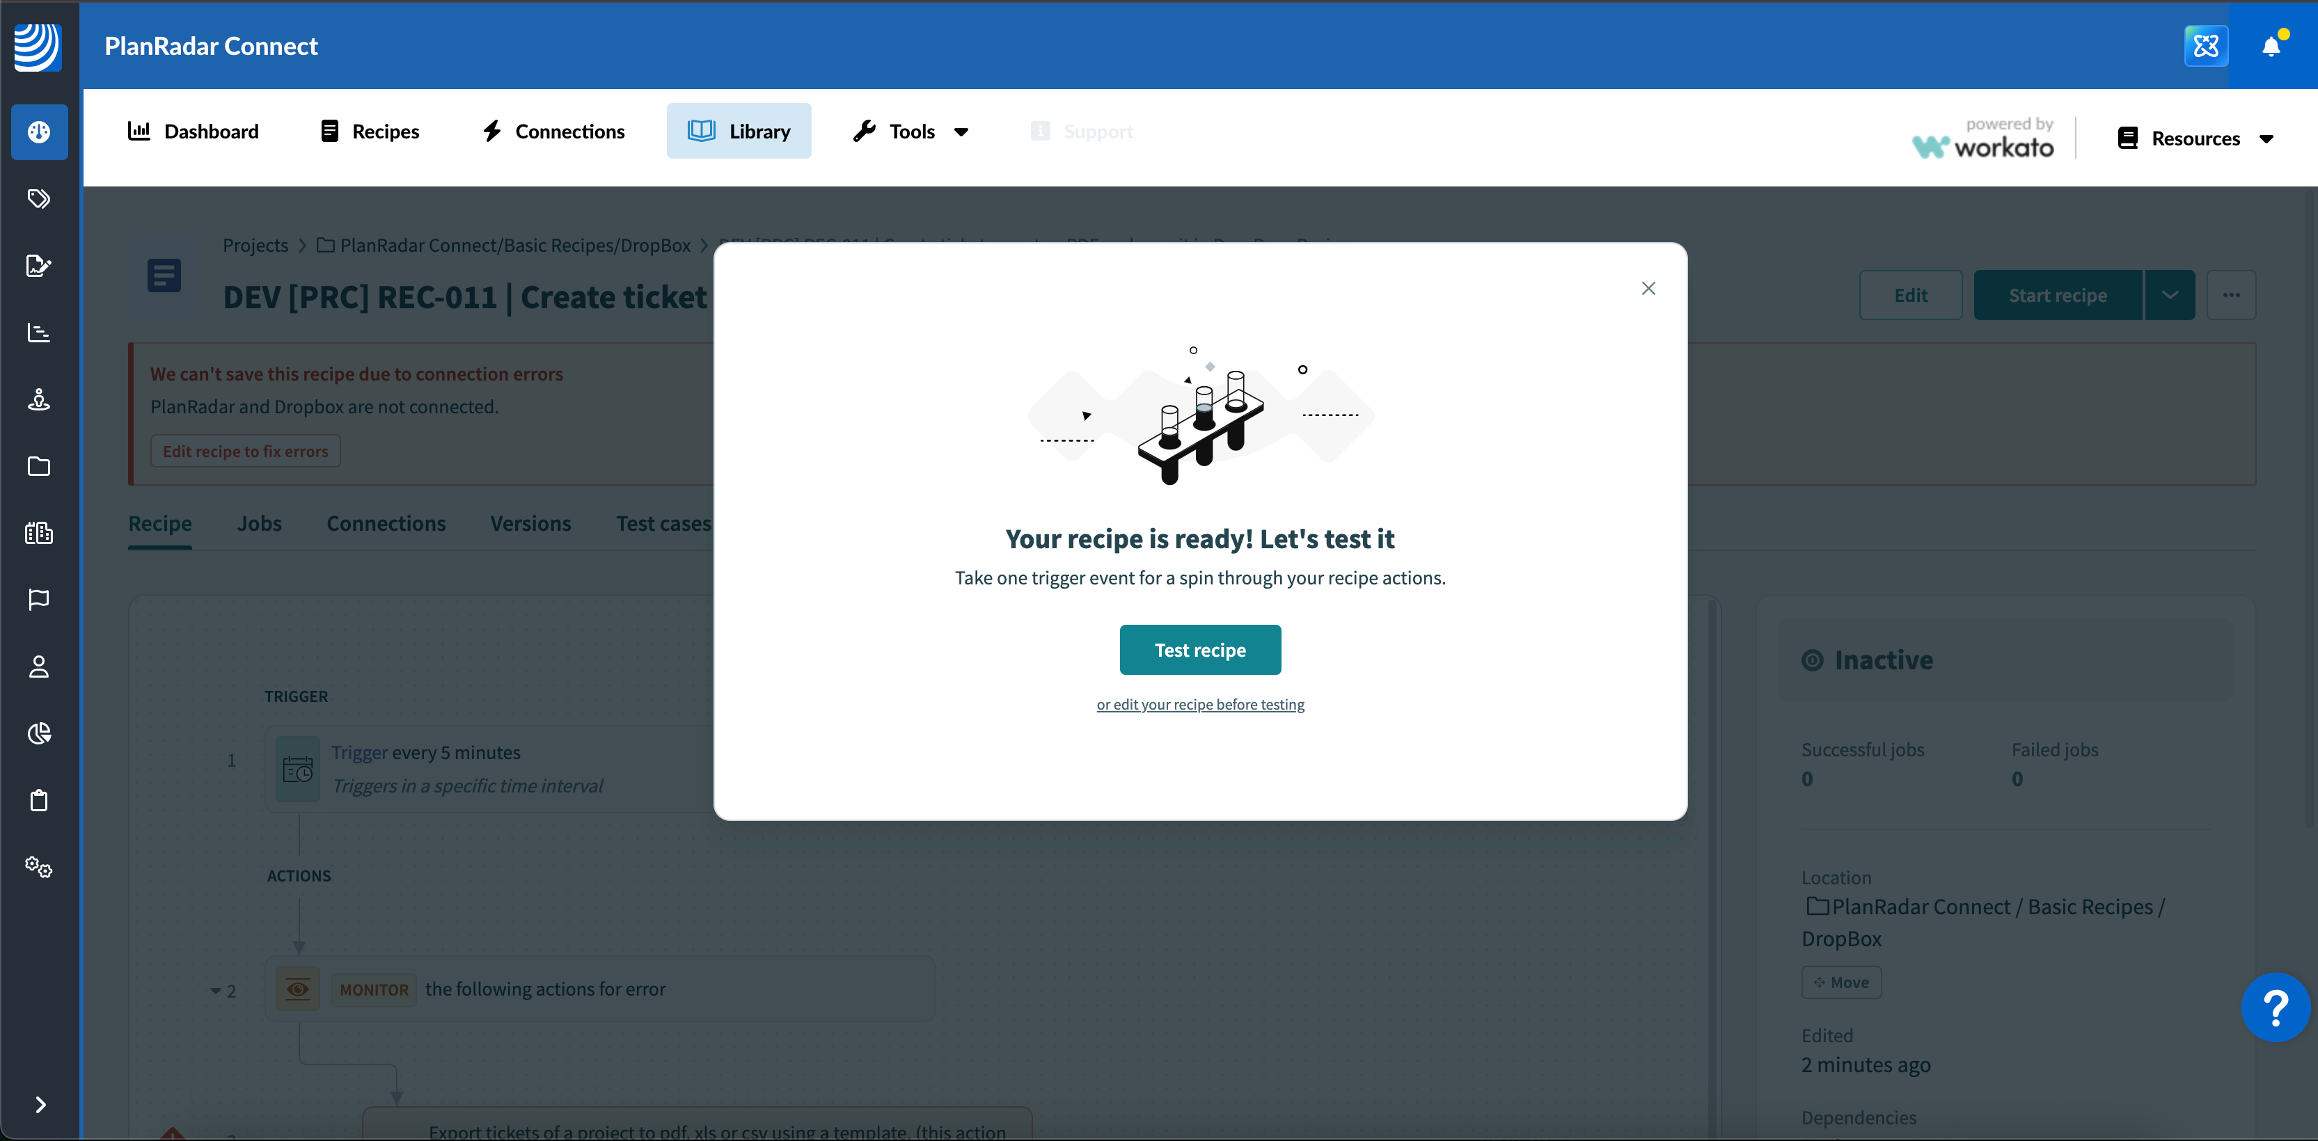Switch to the Jobs tab
Viewport: 2318px width, 1141px height.
click(x=259, y=523)
